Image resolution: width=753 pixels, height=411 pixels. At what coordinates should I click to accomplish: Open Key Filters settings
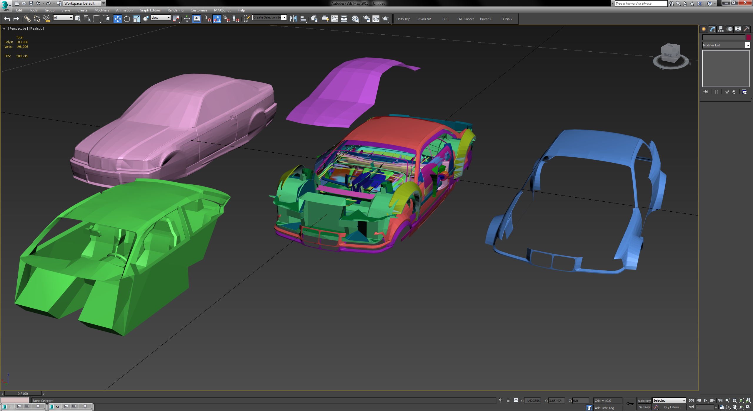(x=673, y=407)
